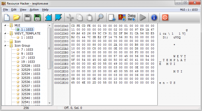The height and width of the screenshot is (111, 202).
Task: Click the Paste clipboard icon
Action: tap(89, 17)
